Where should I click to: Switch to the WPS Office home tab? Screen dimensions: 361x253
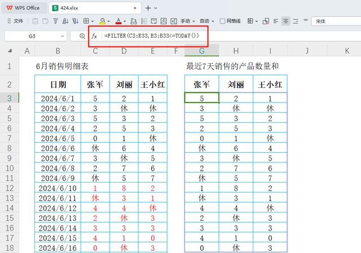[23, 8]
